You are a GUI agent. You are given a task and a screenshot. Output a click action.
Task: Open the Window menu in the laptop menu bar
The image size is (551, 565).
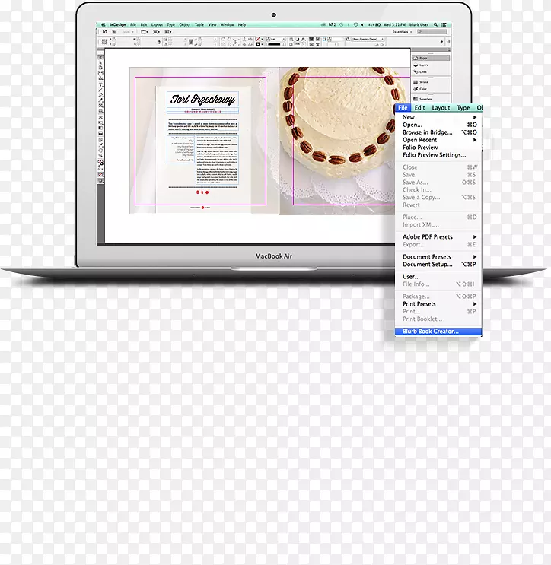pyautogui.click(x=228, y=24)
